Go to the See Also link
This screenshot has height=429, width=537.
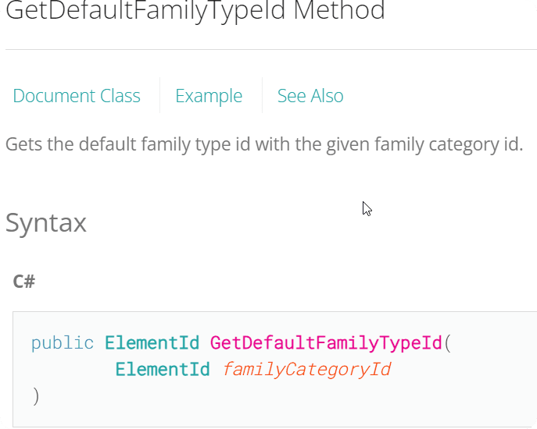click(310, 96)
